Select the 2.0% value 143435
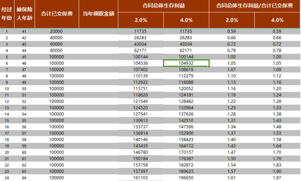301x181 pixels. (x=140, y=146)
